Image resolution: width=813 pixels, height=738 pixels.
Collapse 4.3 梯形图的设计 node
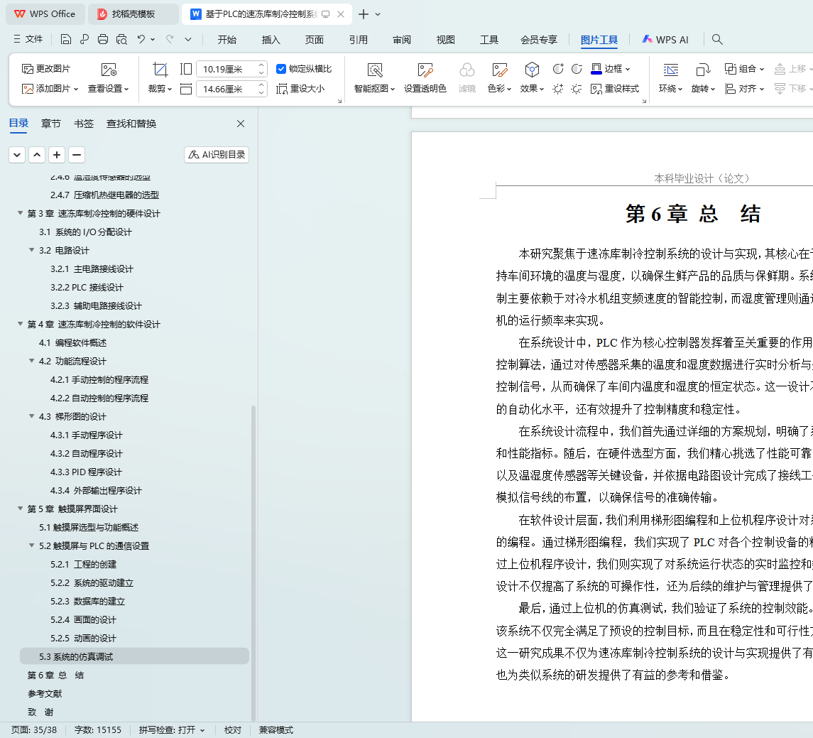click(x=32, y=416)
